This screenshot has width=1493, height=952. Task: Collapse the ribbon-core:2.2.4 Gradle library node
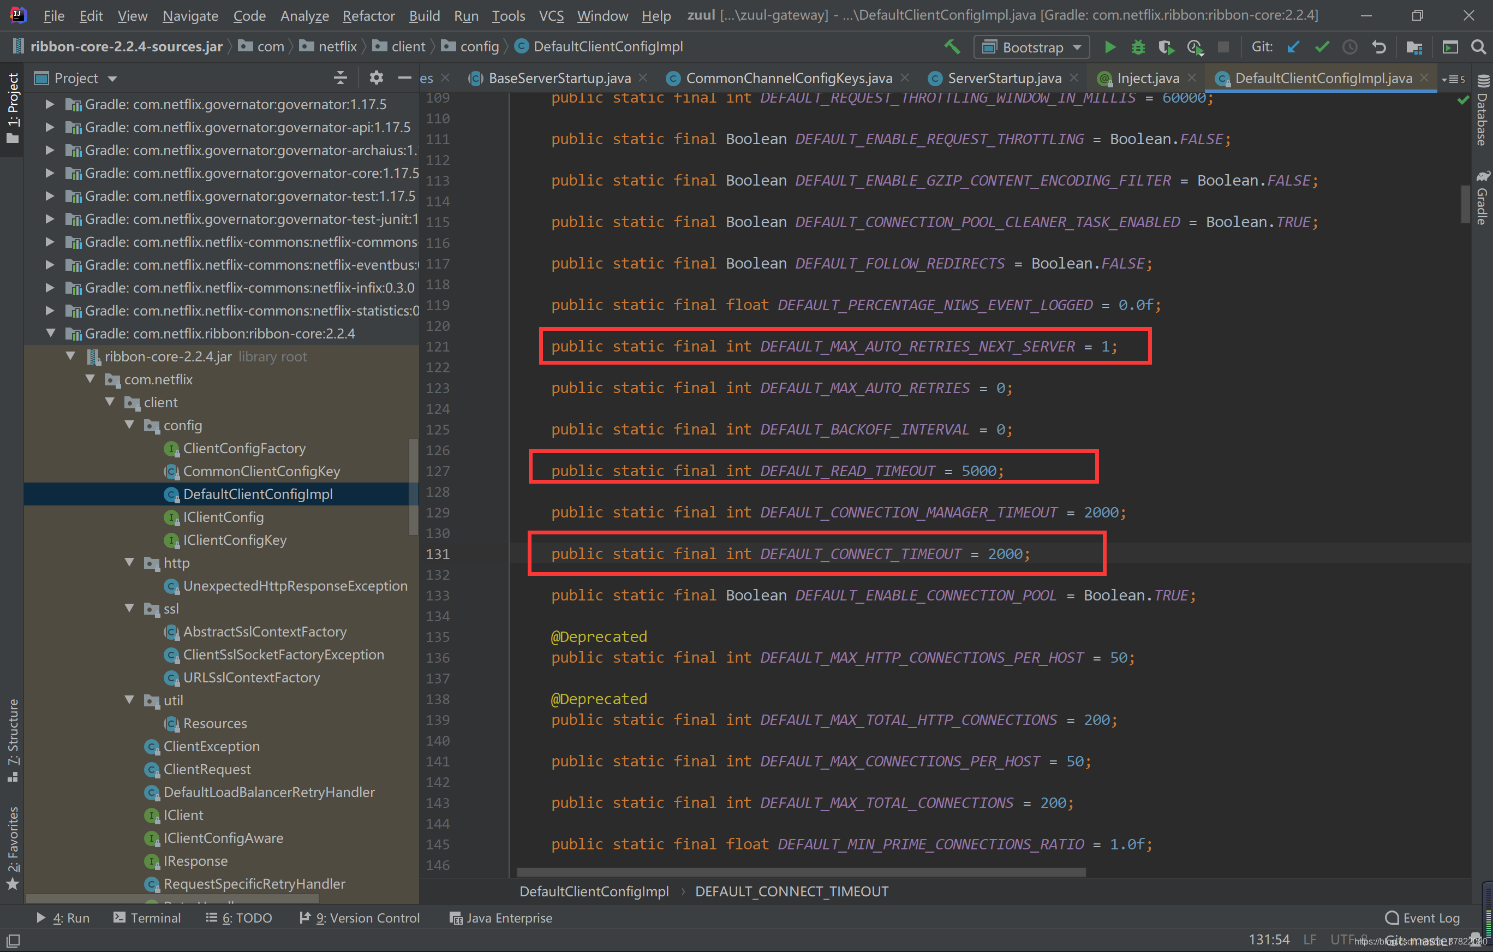click(x=51, y=334)
